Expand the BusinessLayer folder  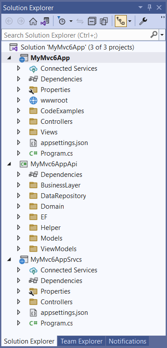pyautogui.click(x=19, y=185)
